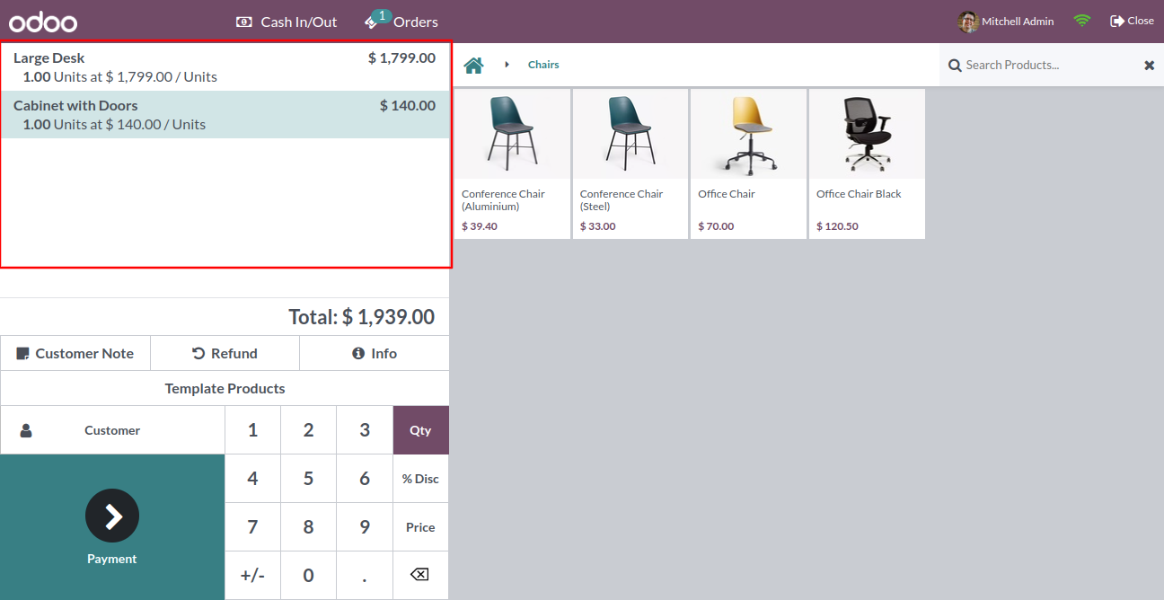This screenshot has height=600, width=1164.
Task: Go to the home category icon
Action: click(473, 65)
